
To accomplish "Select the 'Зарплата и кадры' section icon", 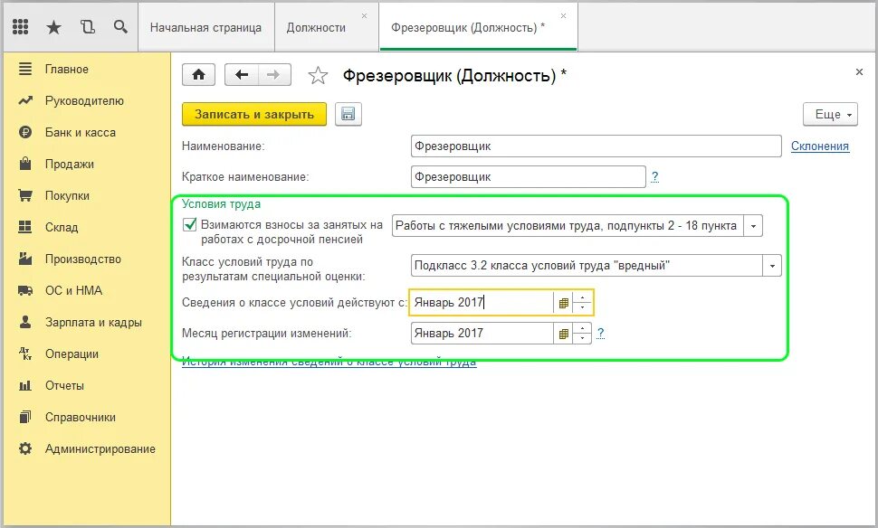I will 24,322.
